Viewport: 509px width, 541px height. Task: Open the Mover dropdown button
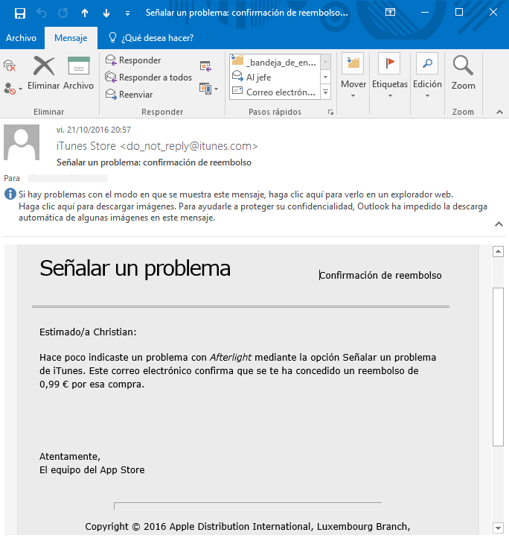[x=353, y=77]
